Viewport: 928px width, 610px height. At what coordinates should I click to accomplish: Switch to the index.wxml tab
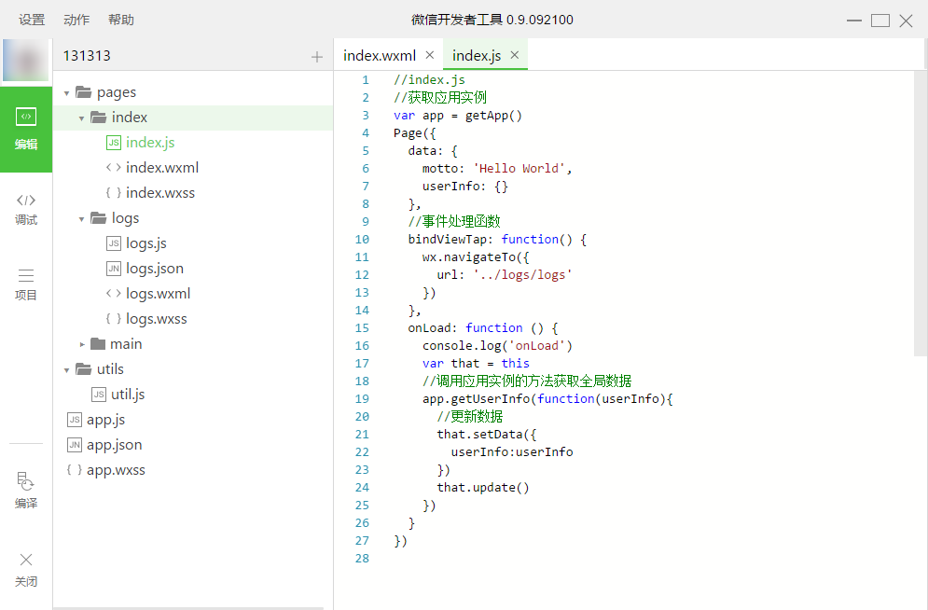click(x=379, y=55)
